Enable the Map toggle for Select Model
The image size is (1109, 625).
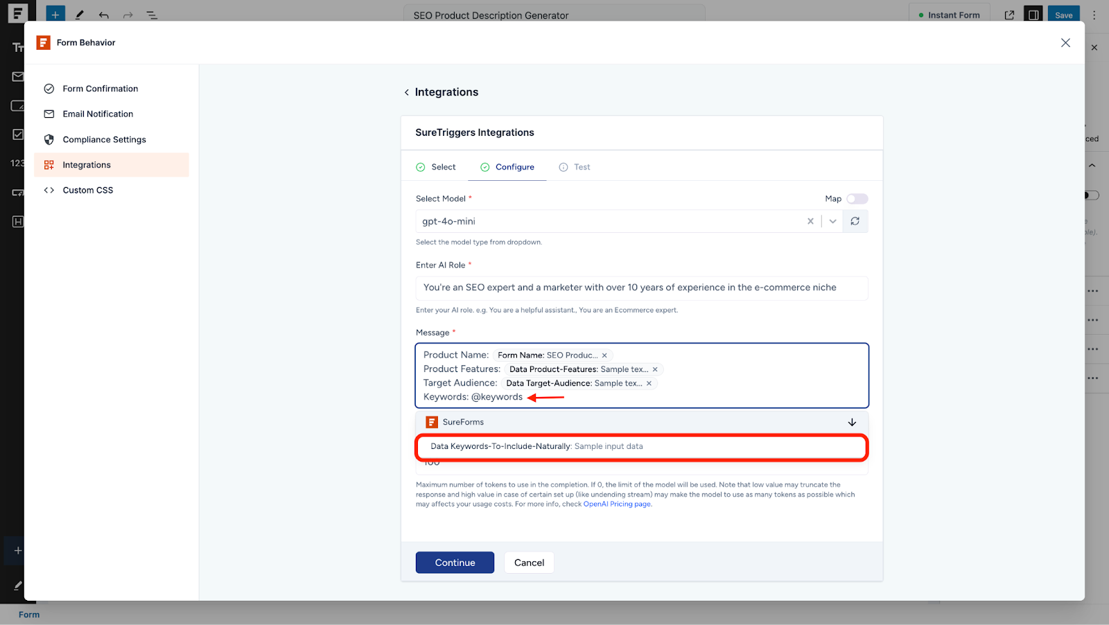click(857, 199)
